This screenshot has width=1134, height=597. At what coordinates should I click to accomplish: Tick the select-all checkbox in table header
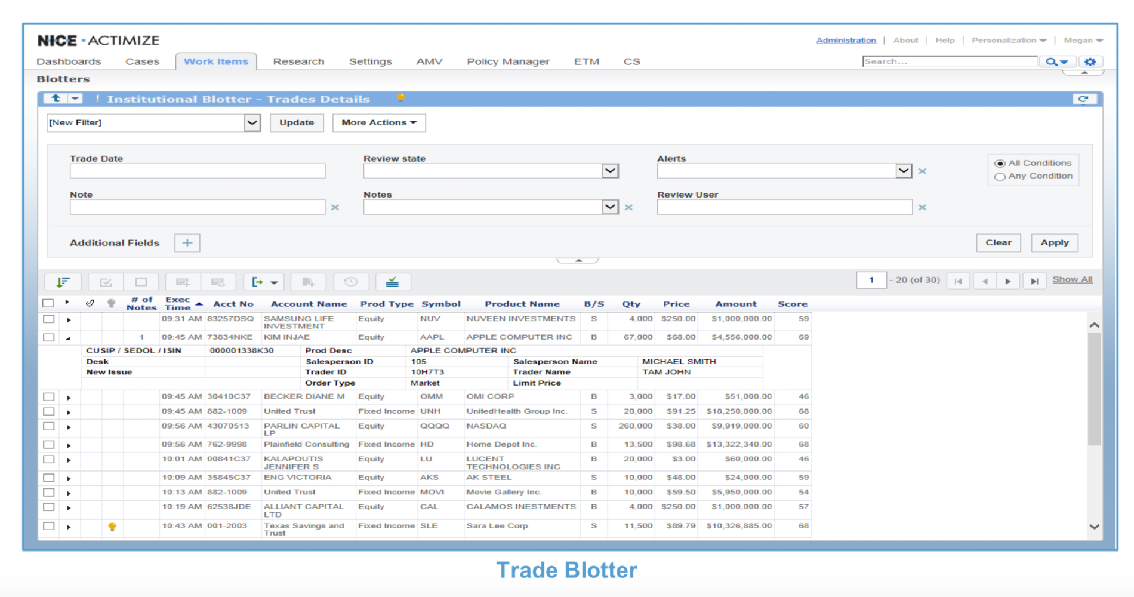pos(48,303)
